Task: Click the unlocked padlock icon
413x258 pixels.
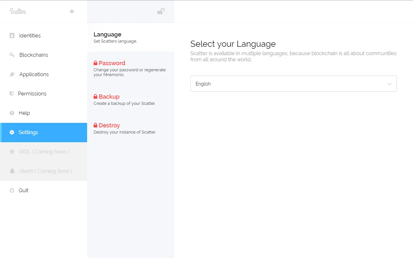Action: (161, 11)
